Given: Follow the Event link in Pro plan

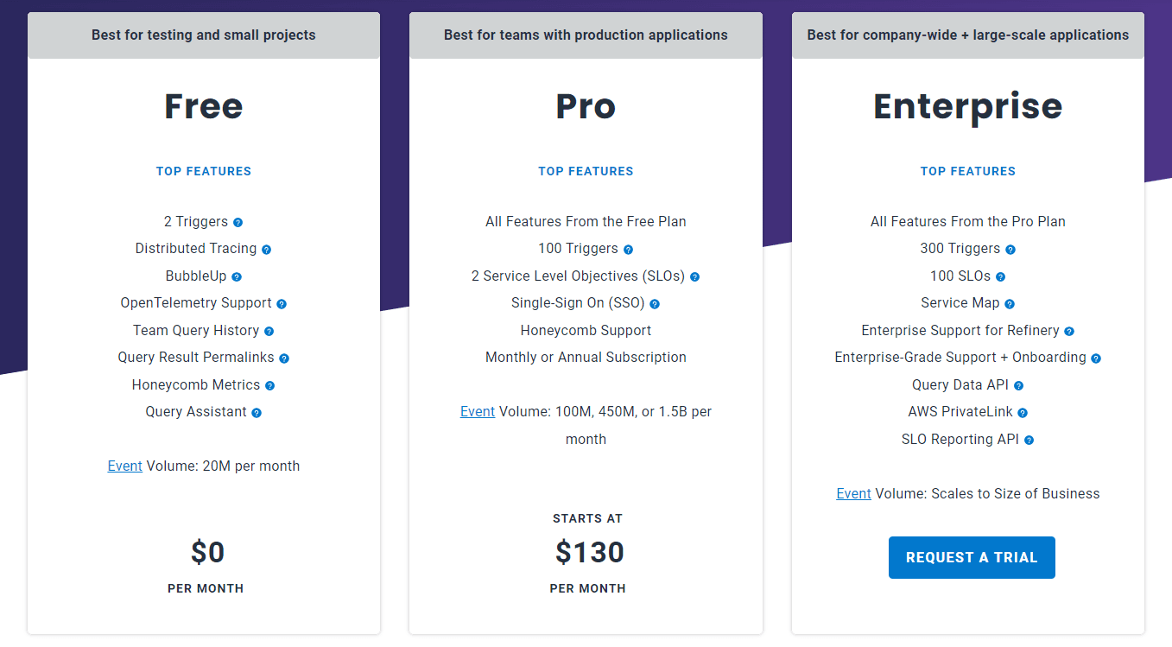Looking at the screenshot, I should tap(478, 412).
